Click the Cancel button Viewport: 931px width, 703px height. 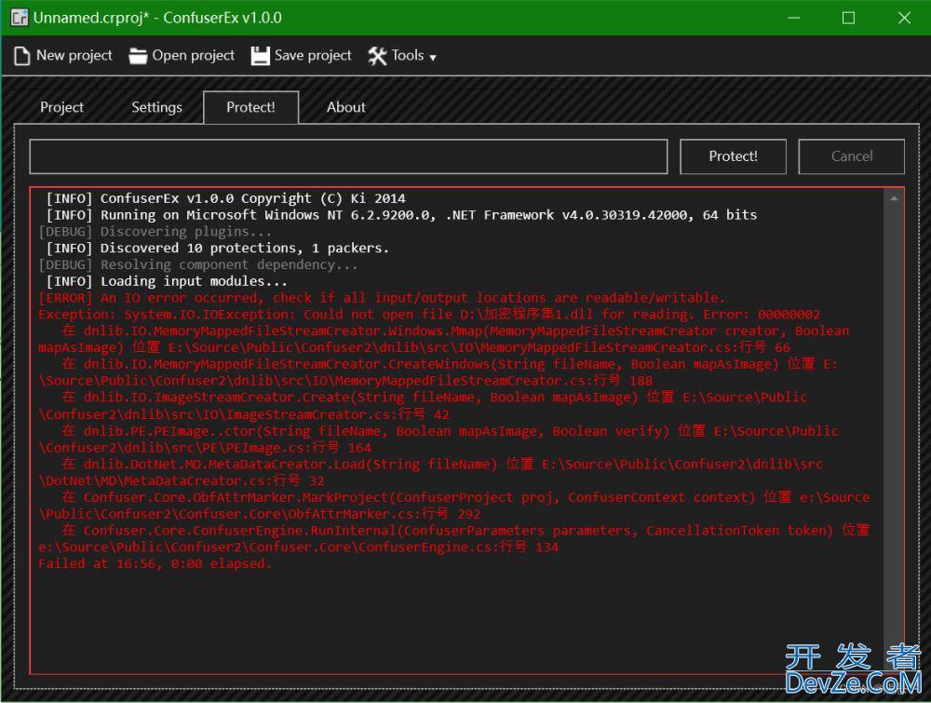pyautogui.click(x=852, y=156)
